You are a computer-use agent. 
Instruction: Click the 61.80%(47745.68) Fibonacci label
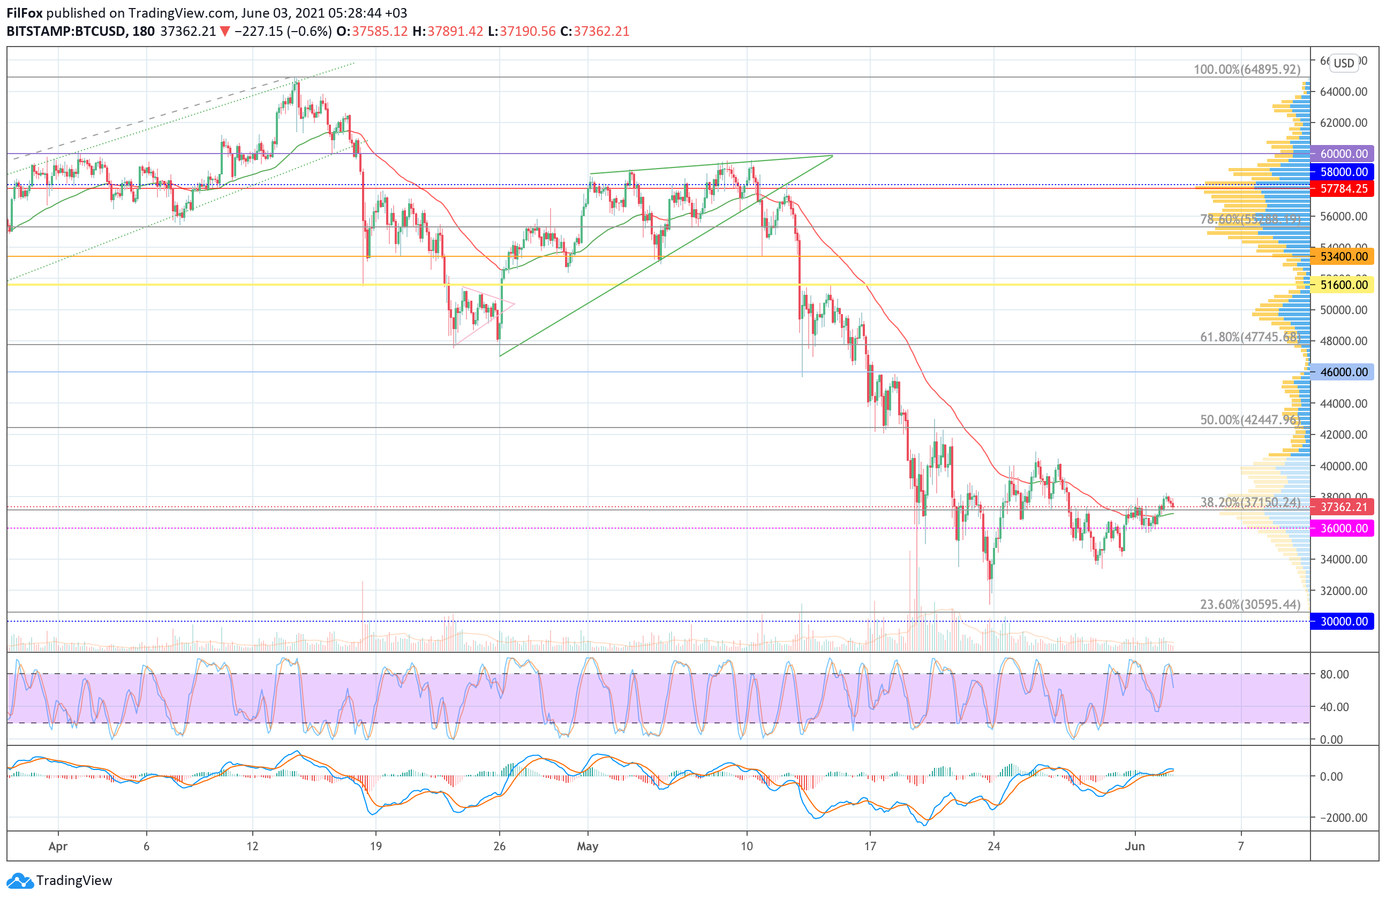[1250, 337]
